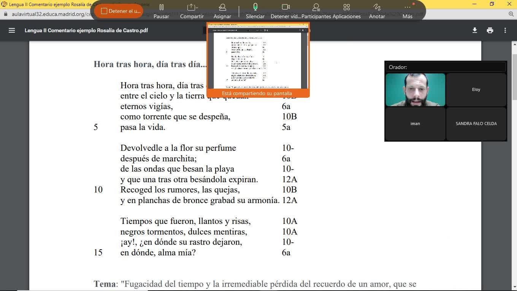517x291 pixels.
Task: Open the Aplicaciones menu
Action: (x=346, y=11)
